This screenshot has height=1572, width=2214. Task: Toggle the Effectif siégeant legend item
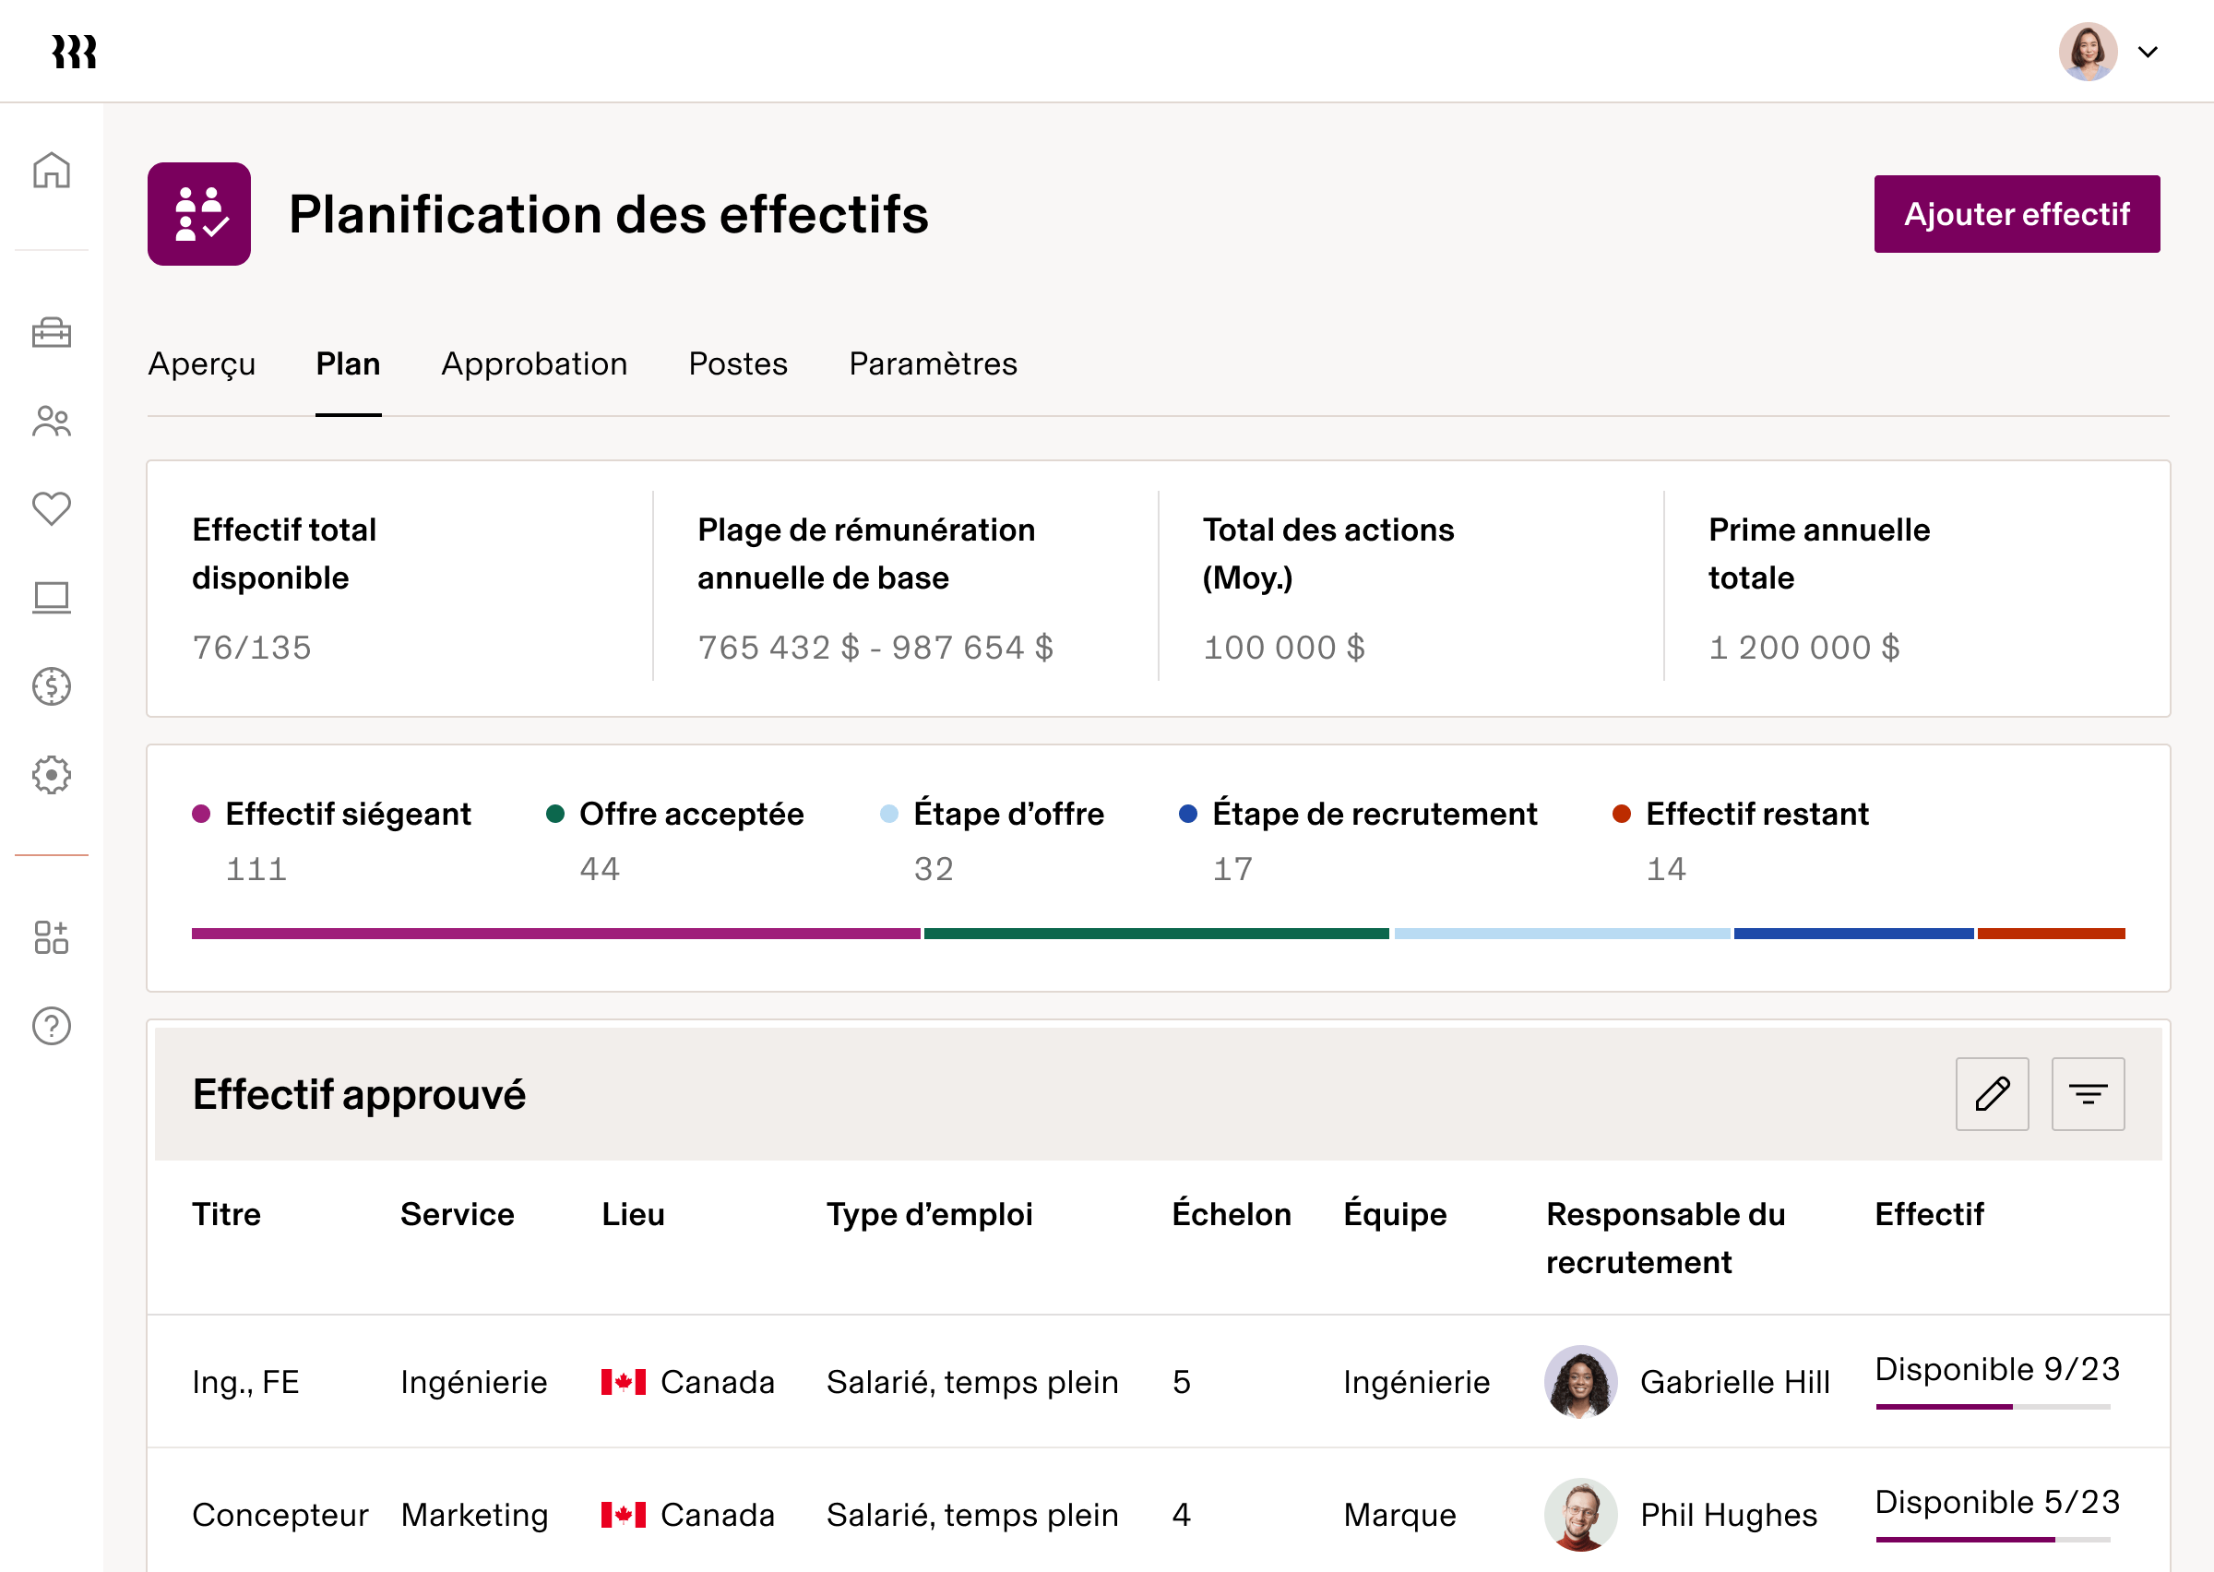[x=347, y=814]
